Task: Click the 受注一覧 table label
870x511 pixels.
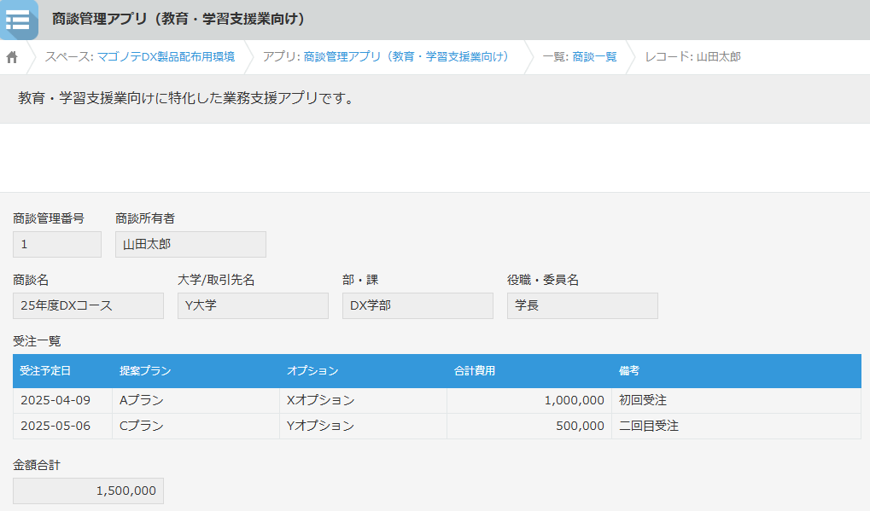Action: (37, 341)
